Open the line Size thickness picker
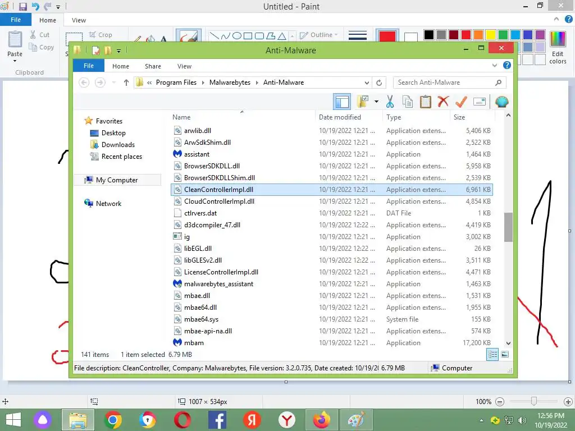575x431 pixels. pos(358,35)
